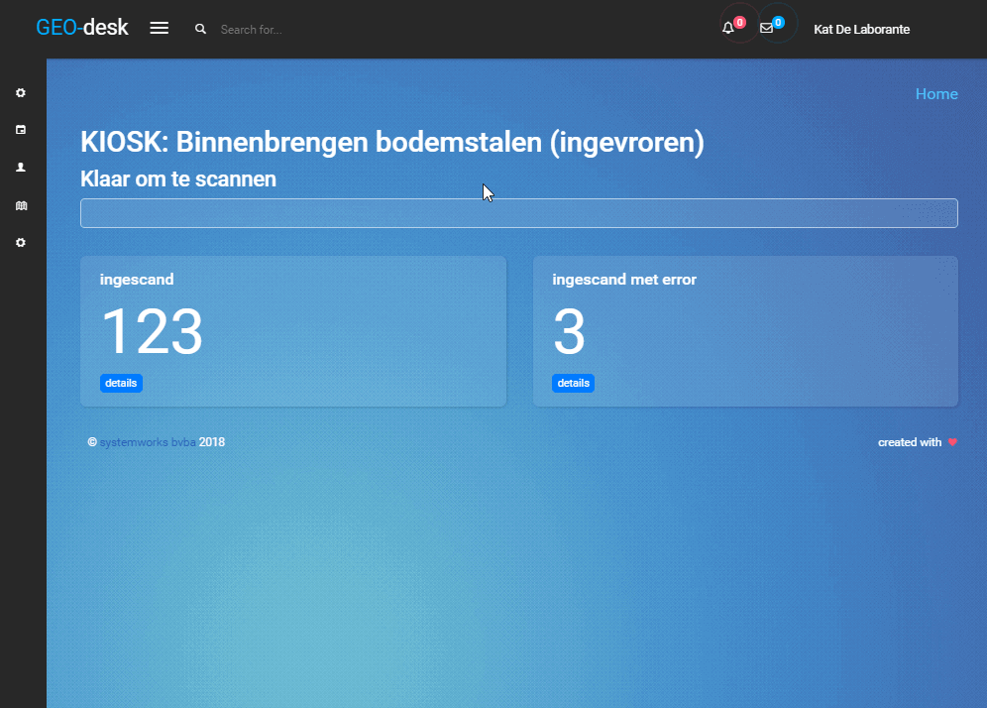Open notifications bell icon
This screenshot has height=708, width=987.
[x=728, y=28]
